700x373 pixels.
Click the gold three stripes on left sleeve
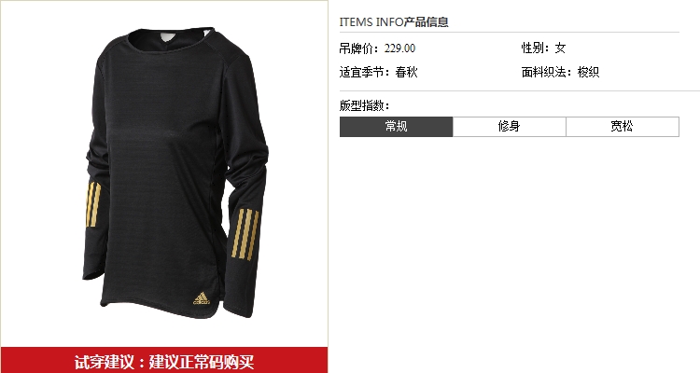click(x=93, y=204)
